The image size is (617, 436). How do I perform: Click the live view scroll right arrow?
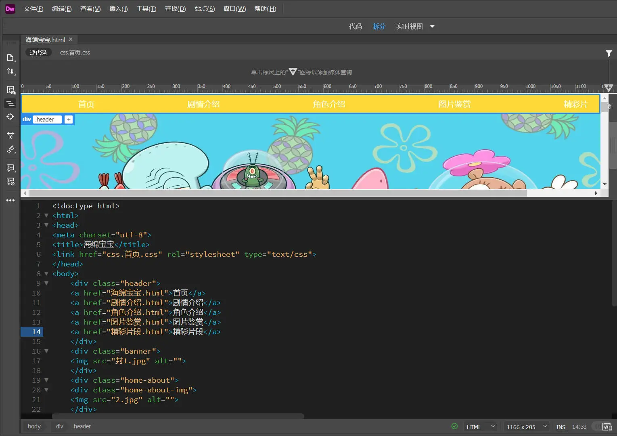coord(596,193)
